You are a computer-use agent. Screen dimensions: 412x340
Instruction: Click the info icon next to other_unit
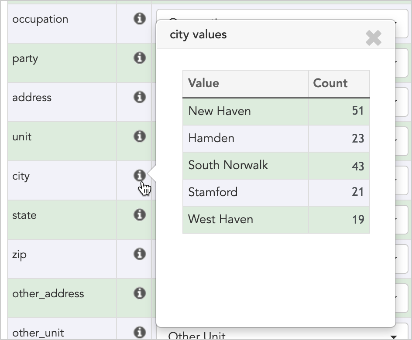139,333
